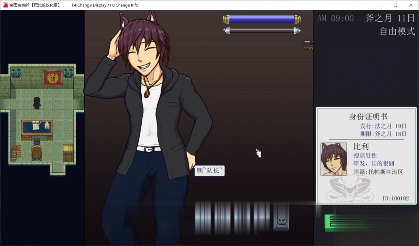This screenshot has height=246, width=419.
Task: Click the paper document on the desk
Action: coord(36,126)
